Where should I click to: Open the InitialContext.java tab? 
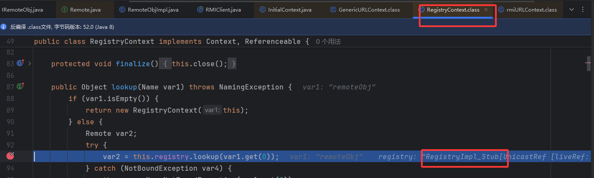[x=289, y=9]
